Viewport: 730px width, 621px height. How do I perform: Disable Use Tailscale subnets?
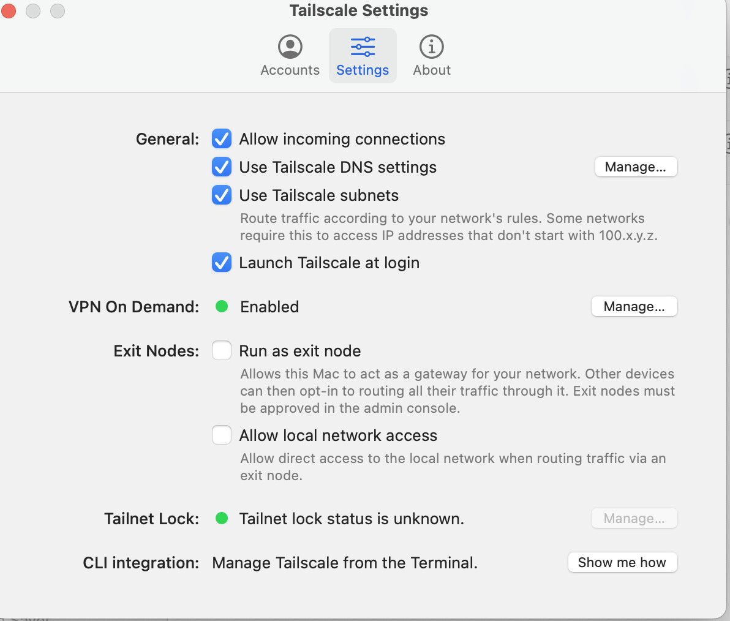[222, 195]
